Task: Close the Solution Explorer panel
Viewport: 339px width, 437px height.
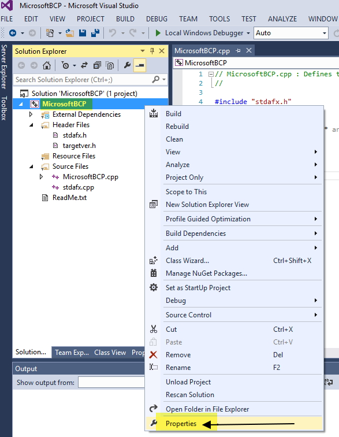Action: point(162,51)
